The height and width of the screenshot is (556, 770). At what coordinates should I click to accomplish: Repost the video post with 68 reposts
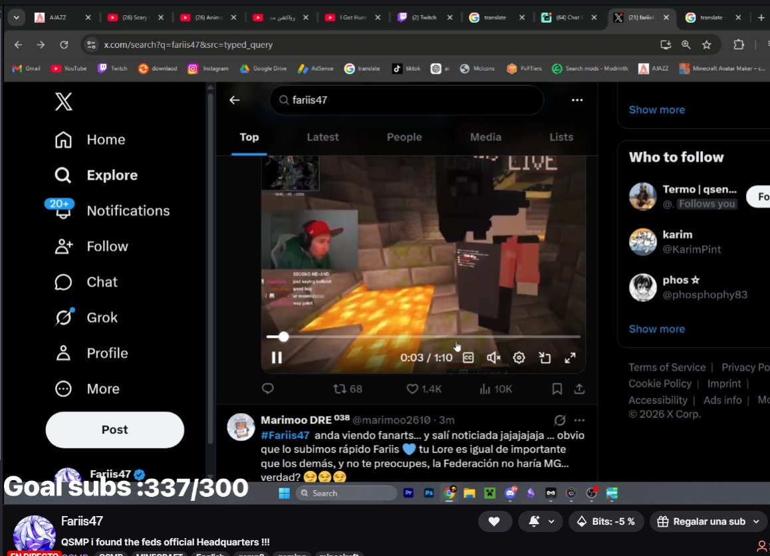tap(348, 389)
